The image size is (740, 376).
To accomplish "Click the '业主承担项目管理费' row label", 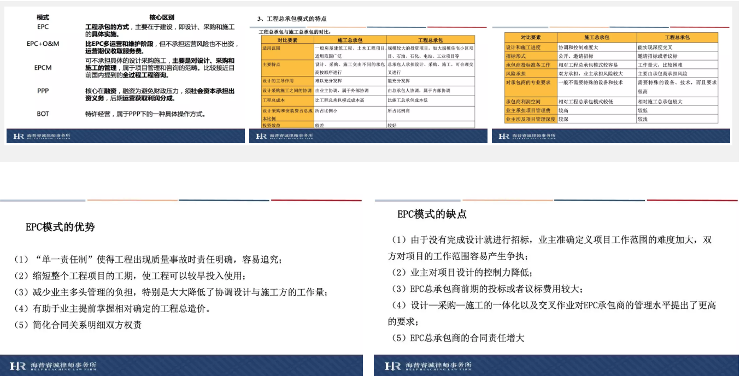I will (x=528, y=110).
